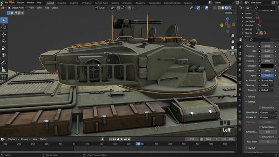Open the viewport Options dropdown
Viewport: 279px width, 157px height.
click(x=230, y=13)
